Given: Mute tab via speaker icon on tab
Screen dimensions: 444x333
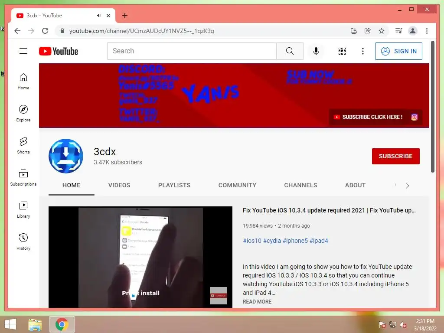Looking at the screenshot, I should (99, 15).
